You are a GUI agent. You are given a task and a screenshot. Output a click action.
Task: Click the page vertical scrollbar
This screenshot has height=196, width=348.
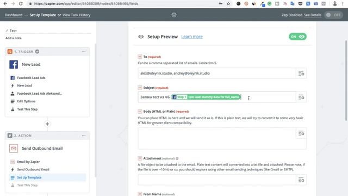(346, 81)
